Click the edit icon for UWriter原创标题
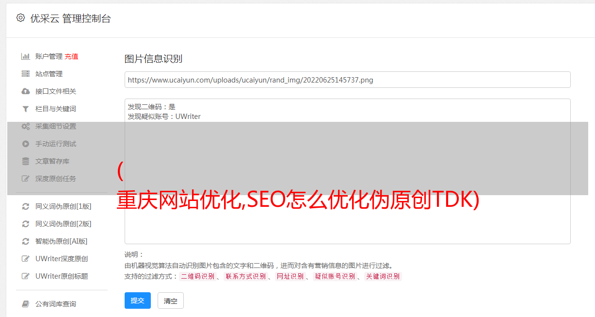This screenshot has width=595, height=317. tap(26, 276)
